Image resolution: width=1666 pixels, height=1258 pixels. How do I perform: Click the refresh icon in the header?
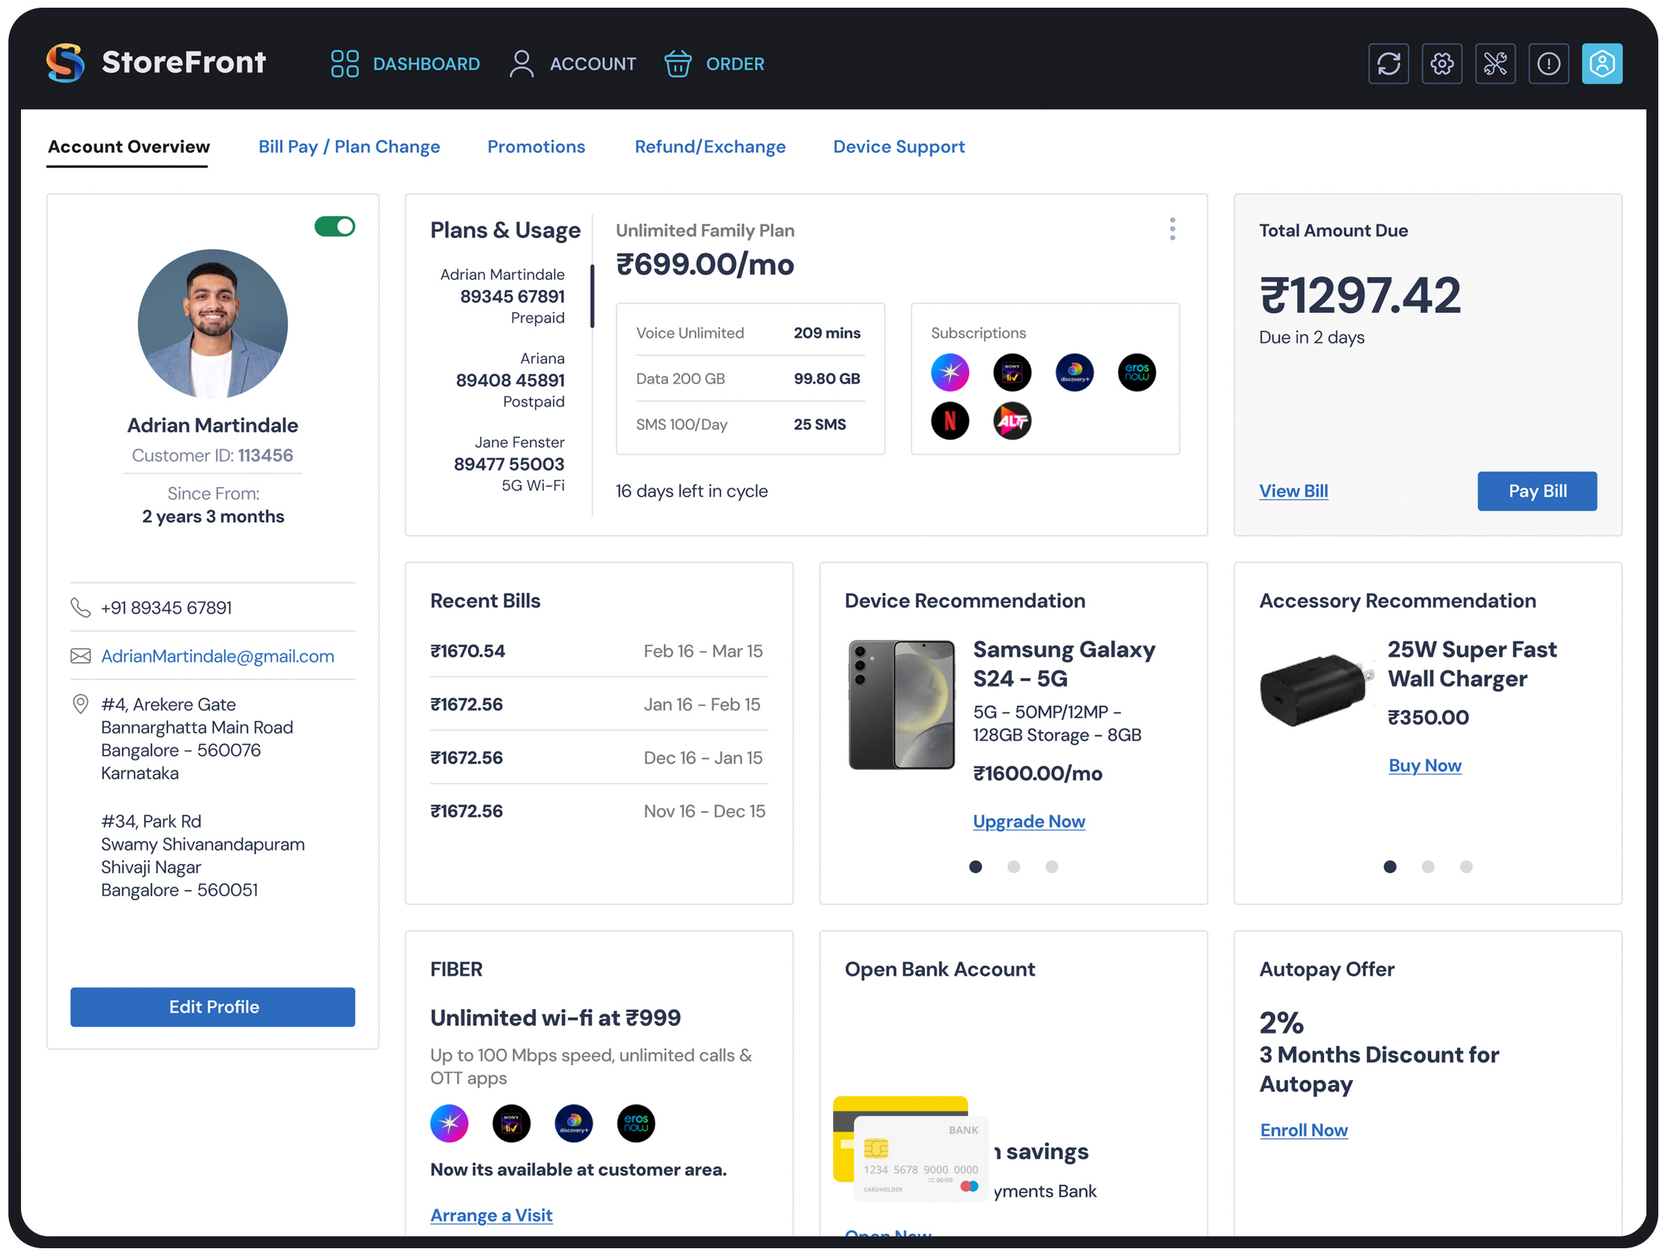1388,64
